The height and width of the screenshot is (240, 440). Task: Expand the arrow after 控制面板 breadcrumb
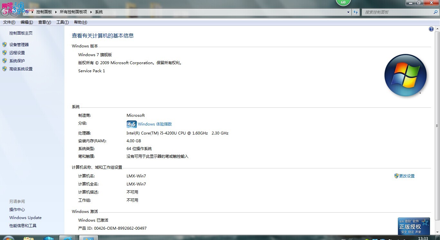56,12
